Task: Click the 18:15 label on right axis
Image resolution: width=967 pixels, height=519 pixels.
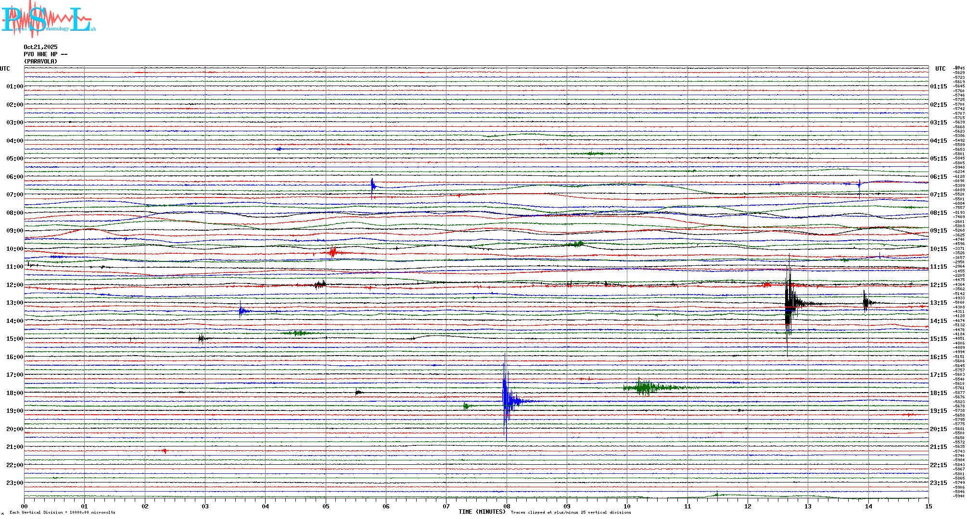Action: click(939, 393)
